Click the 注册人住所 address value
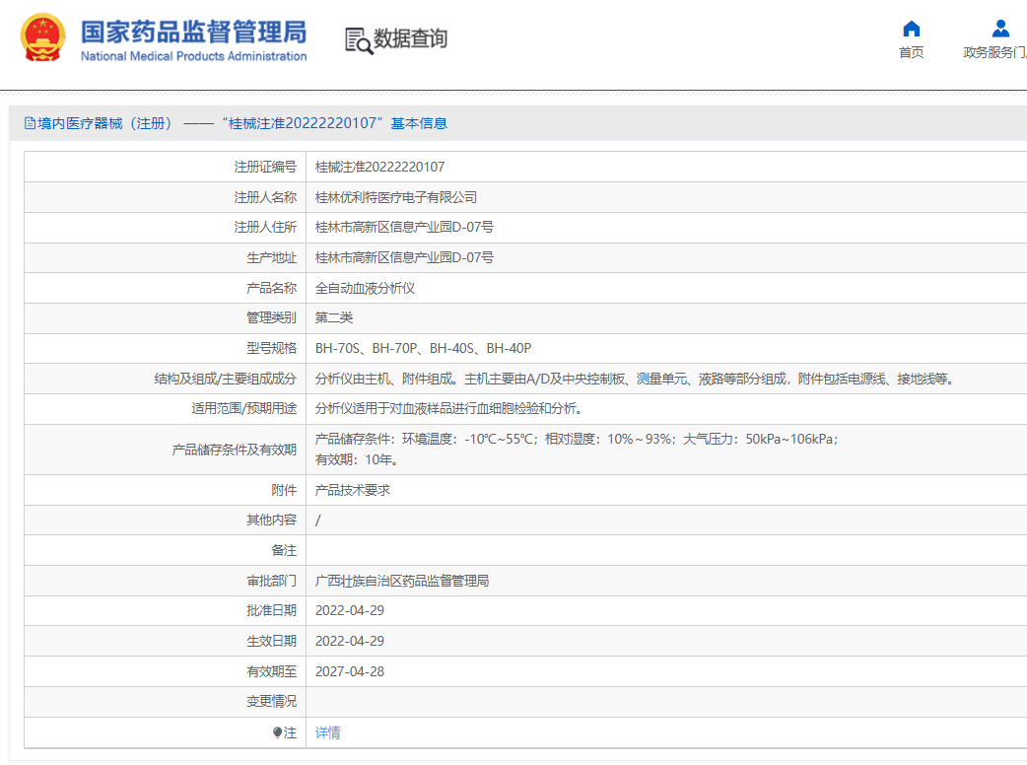The image size is (1027, 765). tap(404, 228)
